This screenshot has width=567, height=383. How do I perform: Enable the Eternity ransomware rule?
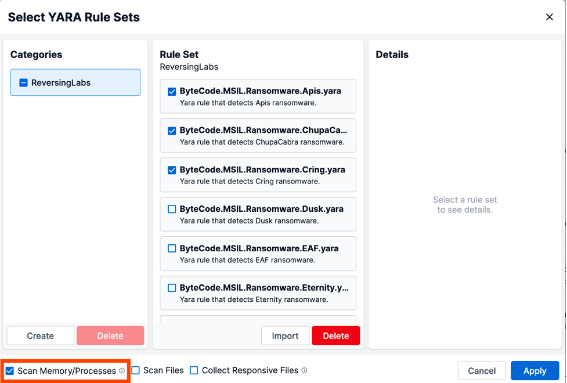(x=171, y=287)
